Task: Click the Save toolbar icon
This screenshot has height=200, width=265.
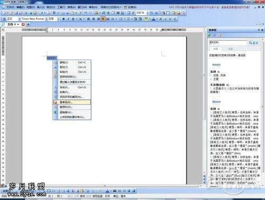Action: (16, 13)
